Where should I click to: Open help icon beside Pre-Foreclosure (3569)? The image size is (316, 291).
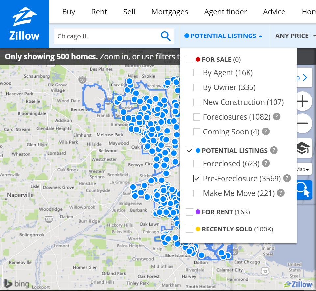pyautogui.click(x=287, y=178)
